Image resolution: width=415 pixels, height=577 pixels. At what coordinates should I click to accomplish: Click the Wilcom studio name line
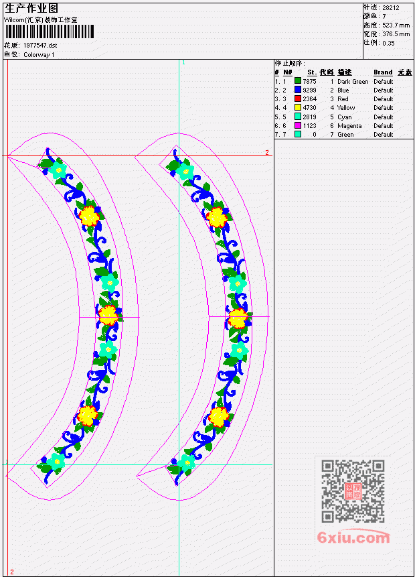pyautogui.click(x=41, y=20)
